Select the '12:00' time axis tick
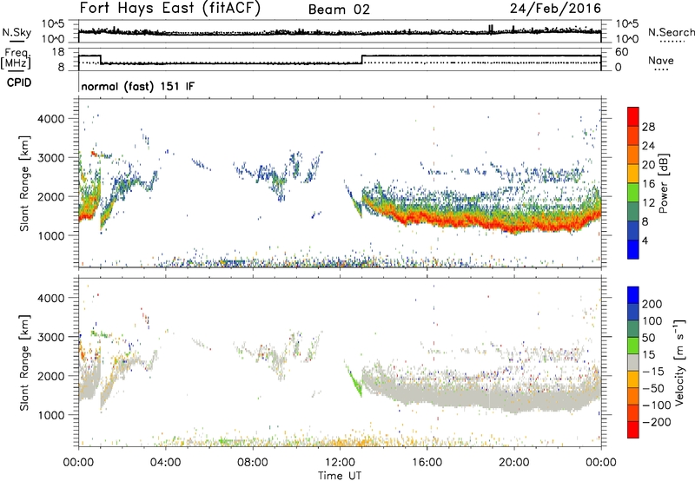Image resolution: width=695 pixels, height=481 pixels. pos(340,463)
